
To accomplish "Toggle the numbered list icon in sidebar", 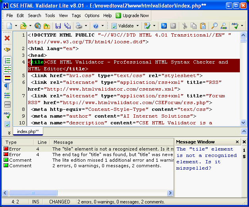I will (x=7, y=61).
